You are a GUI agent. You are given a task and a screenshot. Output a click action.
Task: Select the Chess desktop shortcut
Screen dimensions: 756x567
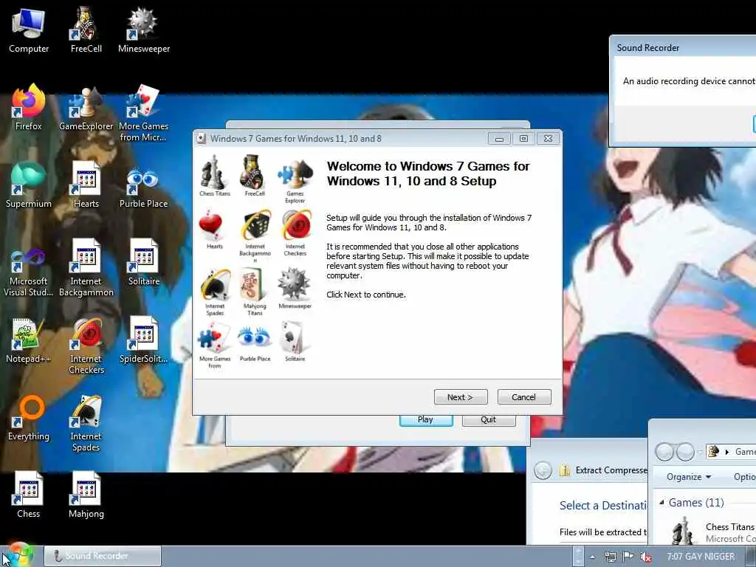tap(29, 495)
